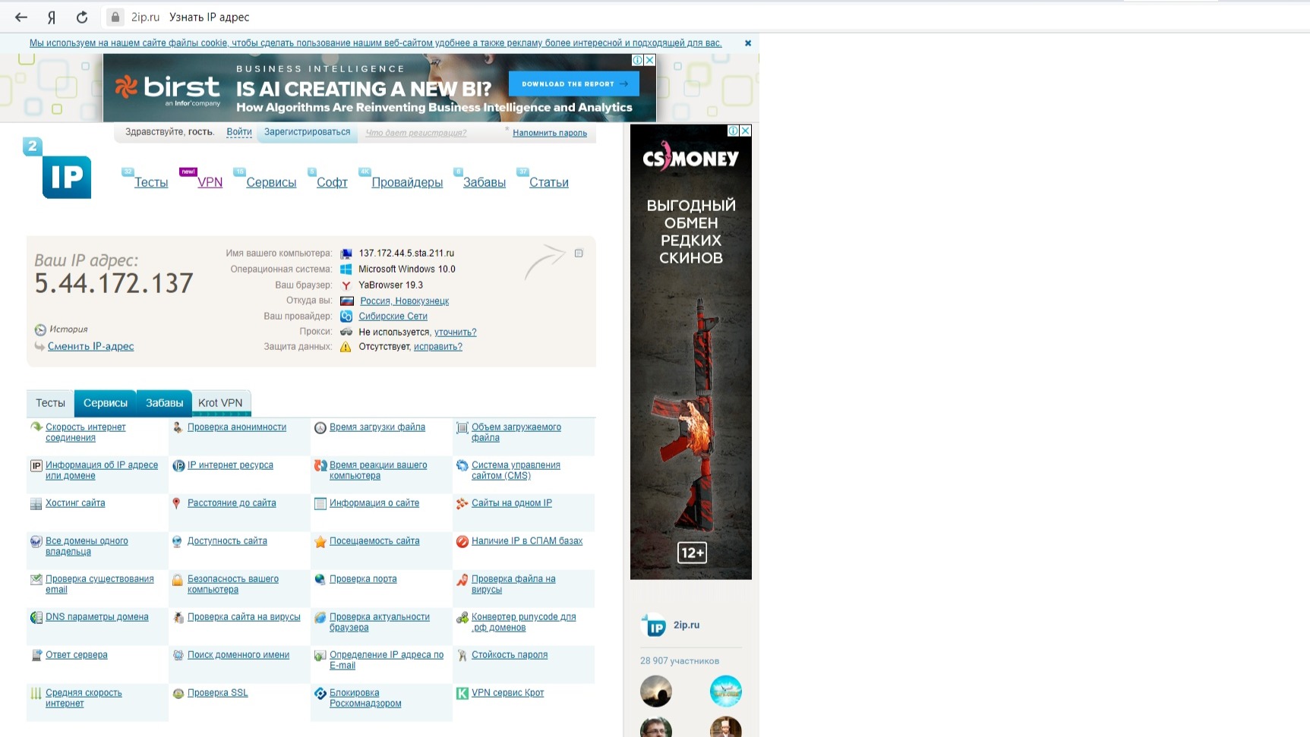The width and height of the screenshot is (1310, 737).
Task: Click the 2IP site logo
Action: point(61,171)
